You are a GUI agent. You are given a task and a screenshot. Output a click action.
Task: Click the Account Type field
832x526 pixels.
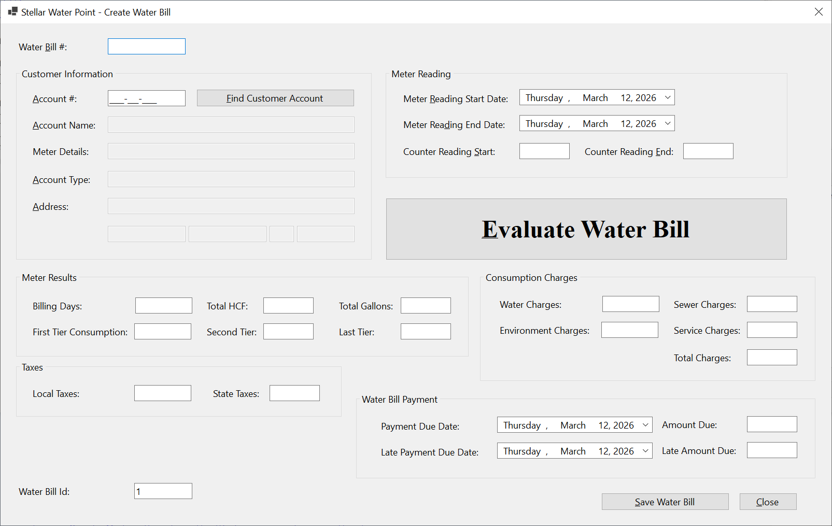tap(231, 179)
